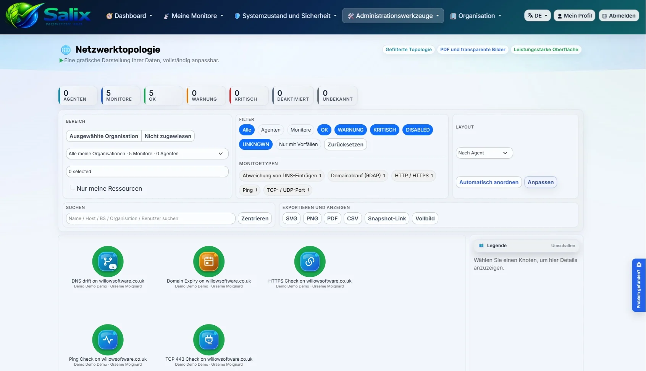Toggle 'Nur mit Vorfällen' filter
646x371 pixels.
298,145
